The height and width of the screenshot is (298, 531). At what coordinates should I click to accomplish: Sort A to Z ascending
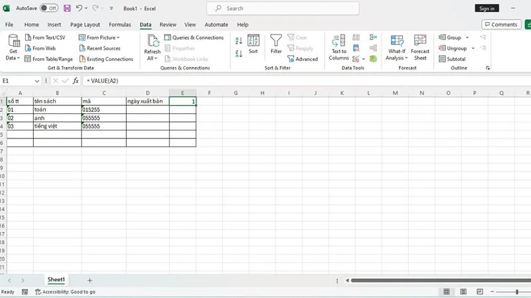coord(239,41)
